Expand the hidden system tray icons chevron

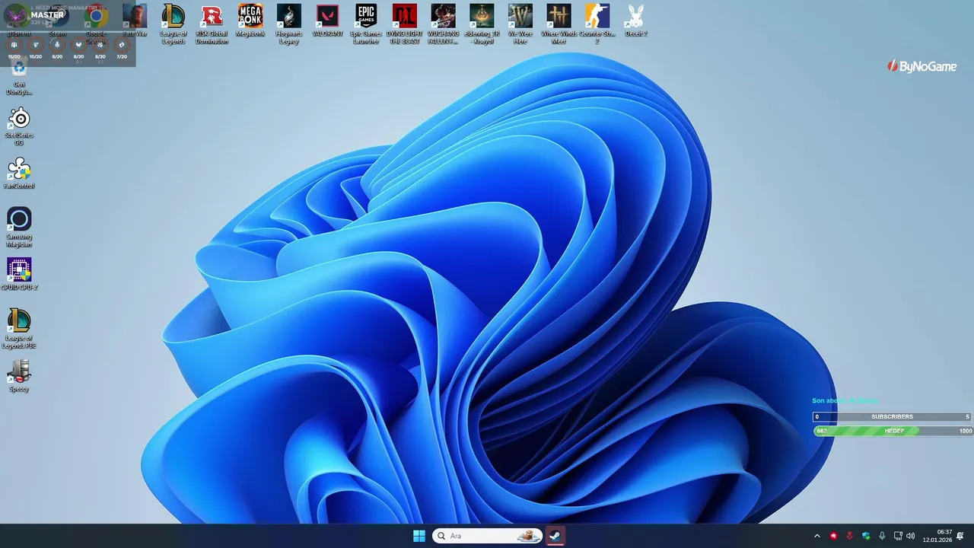[x=817, y=536]
